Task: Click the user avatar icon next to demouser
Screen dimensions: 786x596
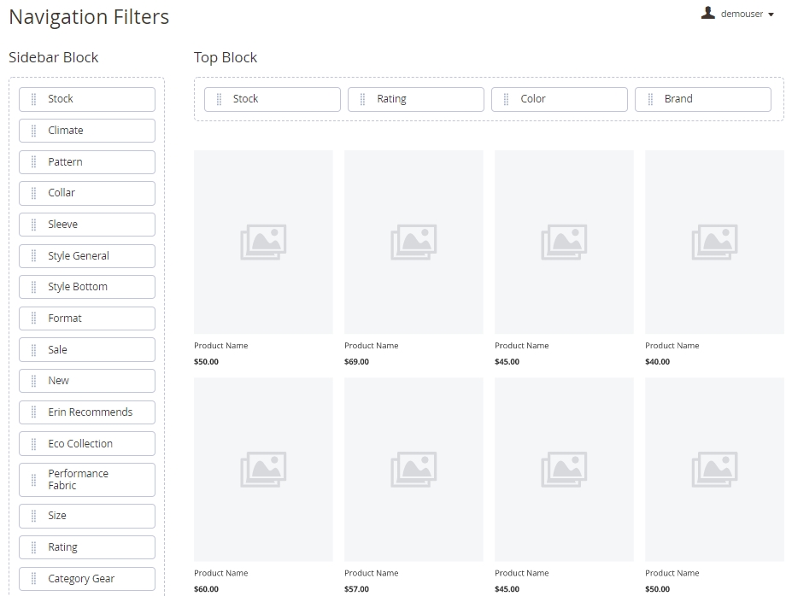Action: click(x=707, y=13)
